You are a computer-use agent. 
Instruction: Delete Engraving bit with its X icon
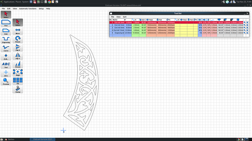pyautogui.click(x=247, y=33)
